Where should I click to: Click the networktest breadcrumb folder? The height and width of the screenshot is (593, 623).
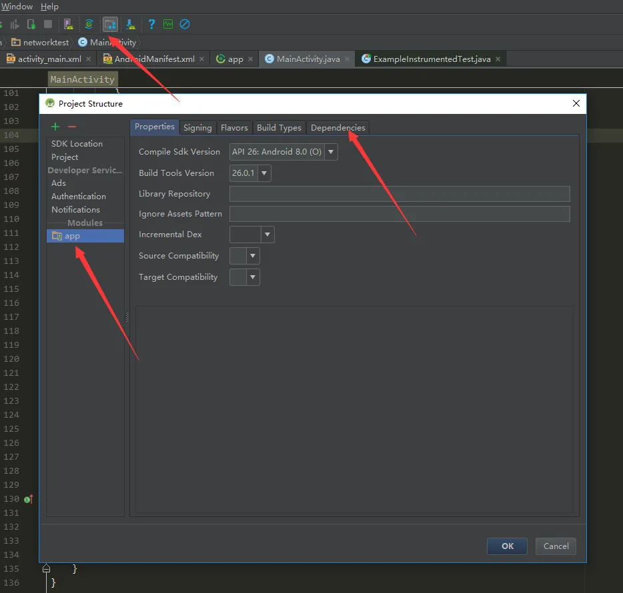tap(40, 42)
